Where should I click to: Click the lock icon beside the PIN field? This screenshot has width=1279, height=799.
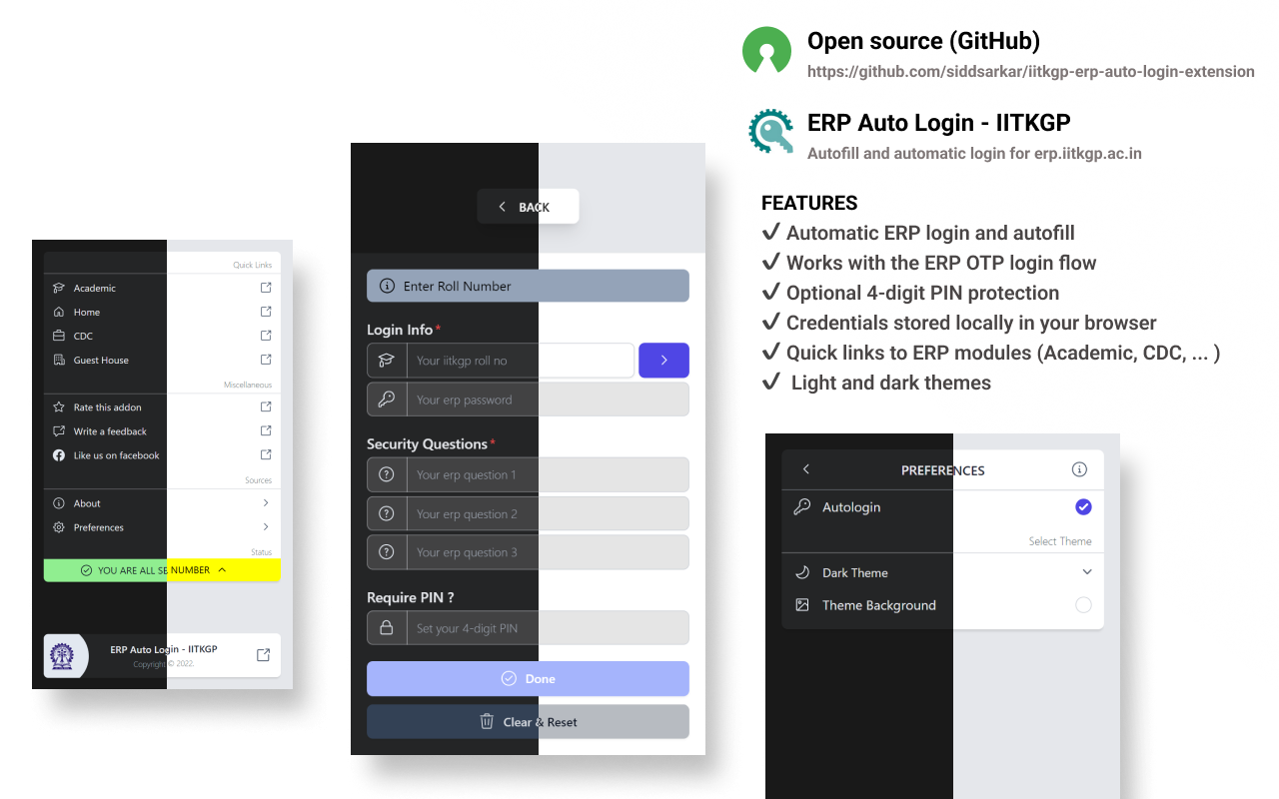click(387, 628)
